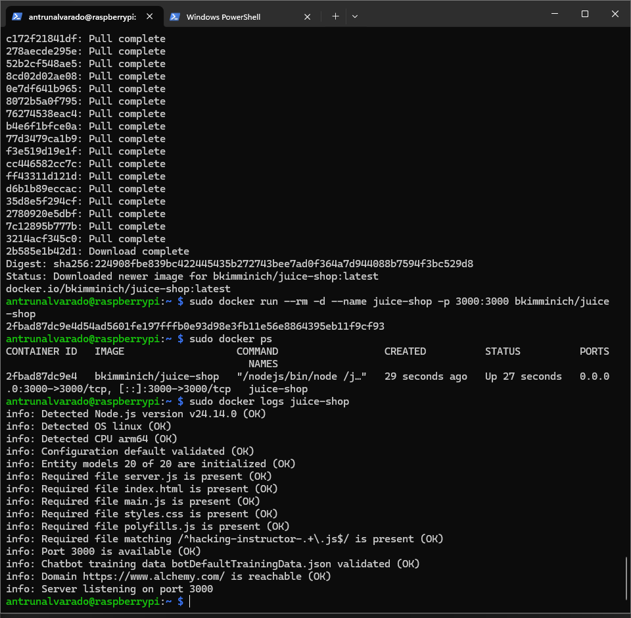Close the Windows PowerShell tab
The width and height of the screenshot is (631, 618).
click(x=307, y=17)
